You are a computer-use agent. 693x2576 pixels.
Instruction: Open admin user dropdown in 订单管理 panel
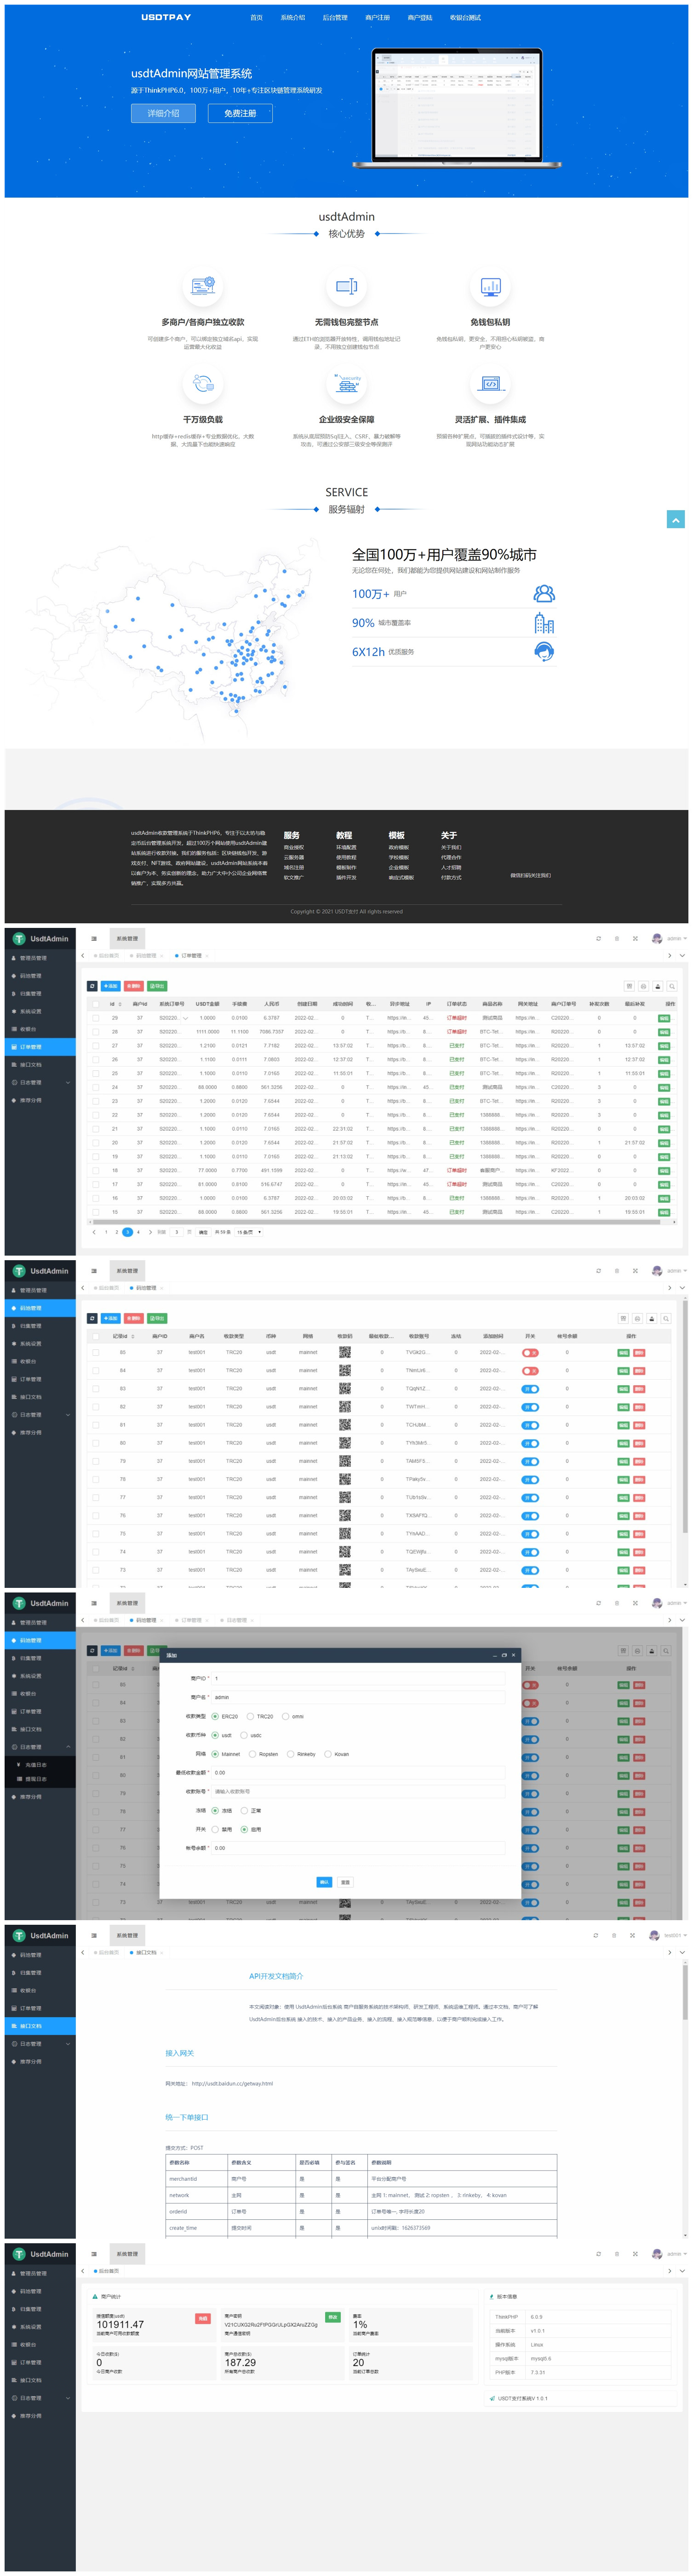676,938
